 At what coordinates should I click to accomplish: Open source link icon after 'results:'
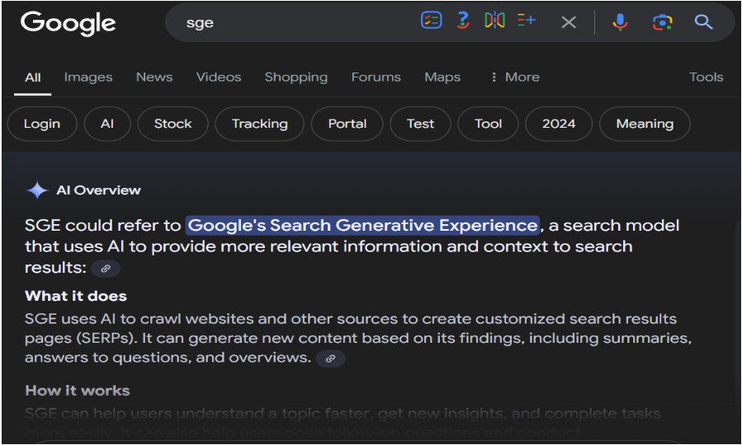(106, 269)
